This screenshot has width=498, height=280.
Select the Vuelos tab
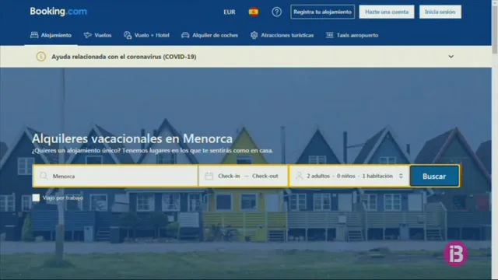[97, 35]
